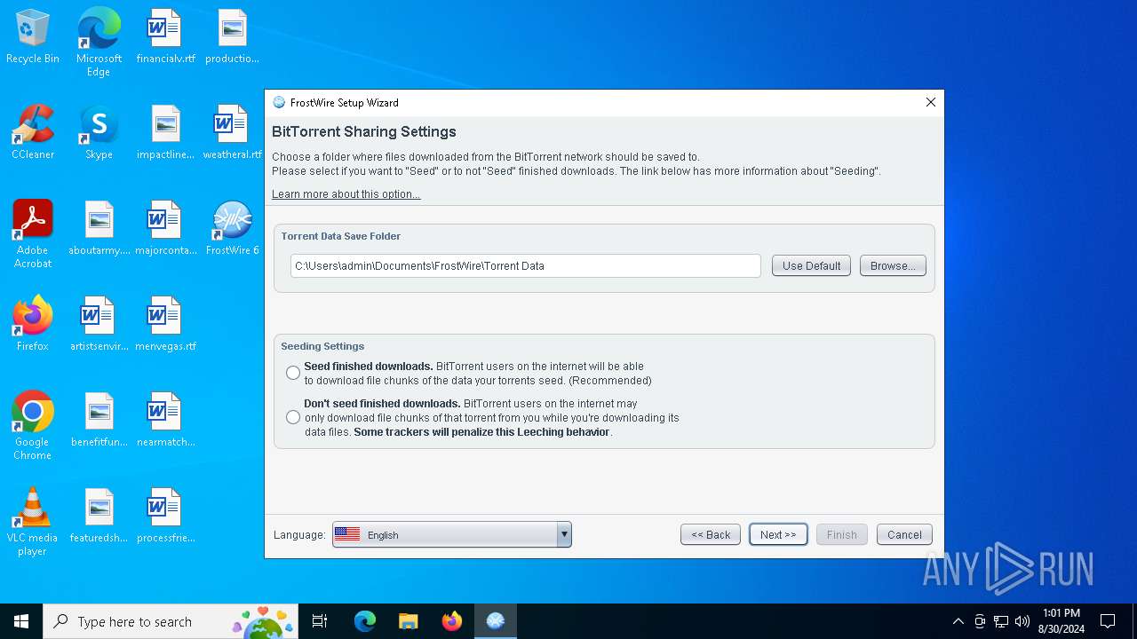Select Seed finished downloads option
Screen dimensions: 1137x639
[x=293, y=374]
